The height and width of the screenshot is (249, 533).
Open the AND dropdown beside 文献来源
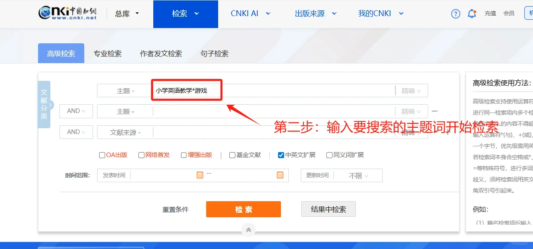76,132
